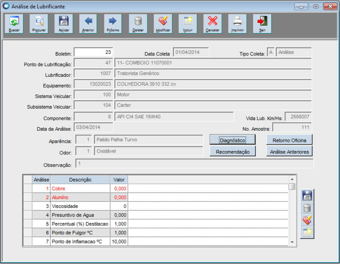This screenshot has width=340, height=264.
Task: Print the report with Imprimir
Action: (238, 24)
